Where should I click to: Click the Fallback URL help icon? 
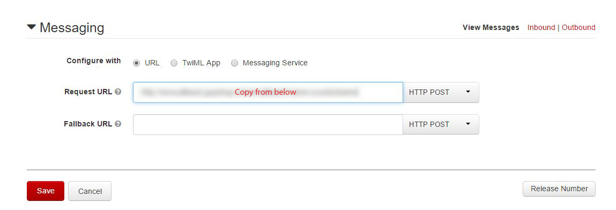tap(118, 124)
